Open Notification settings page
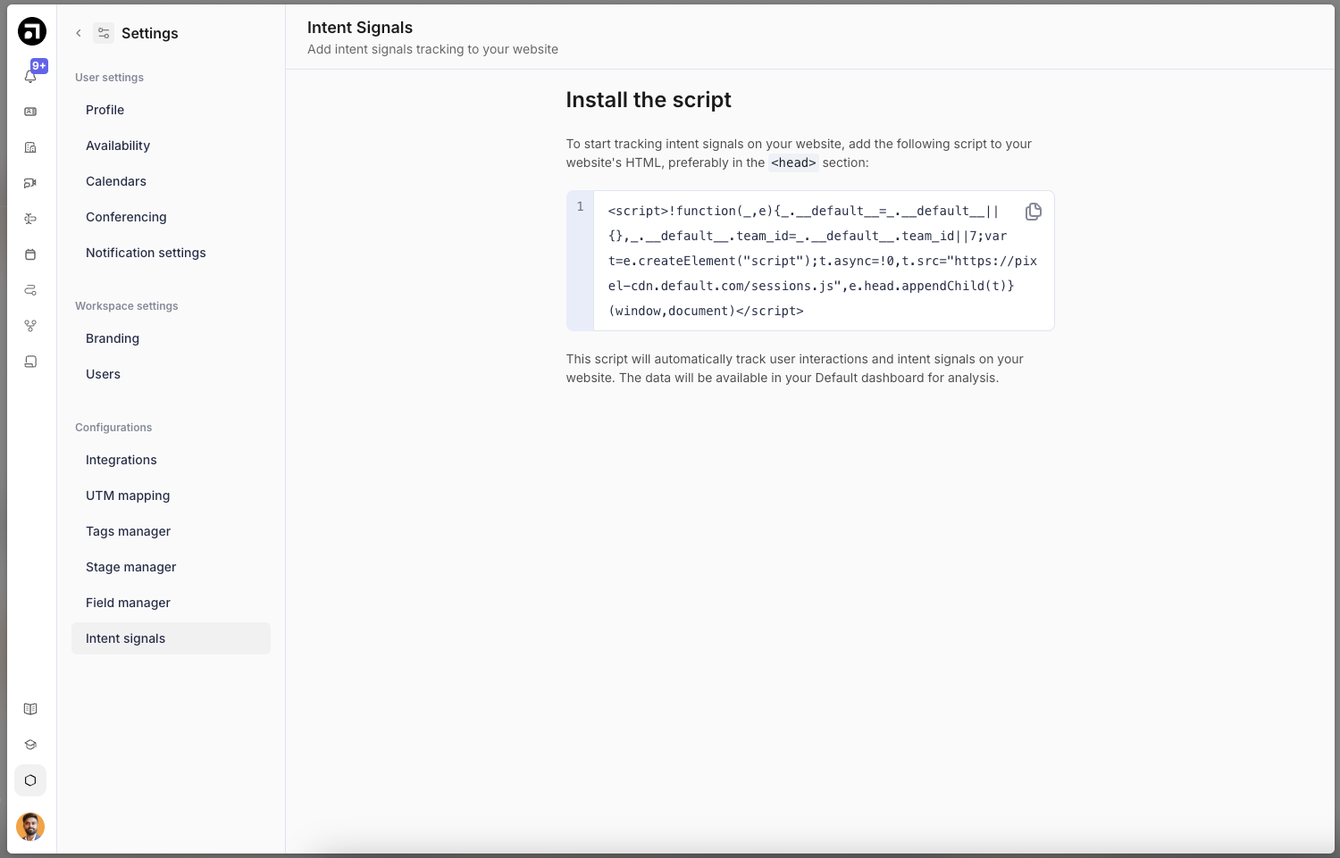The image size is (1340, 858). [171, 253]
